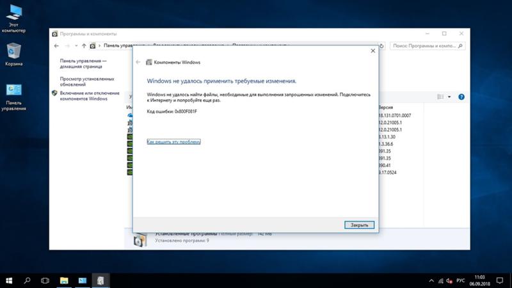This screenshot has height=288, width=512.
Task: Click the 'Версия' column header
Action: coord(386,108)
